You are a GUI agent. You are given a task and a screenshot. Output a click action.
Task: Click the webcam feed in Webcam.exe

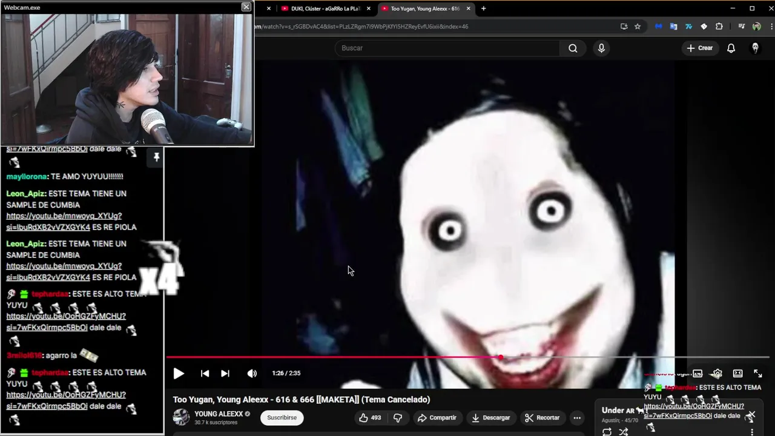click(x=127, y=79)
